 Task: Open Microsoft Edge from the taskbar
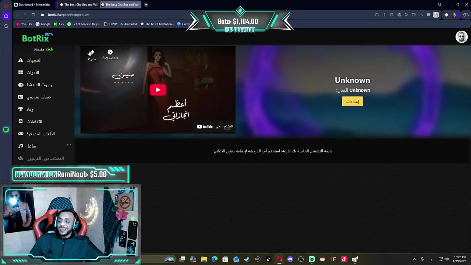215,259
